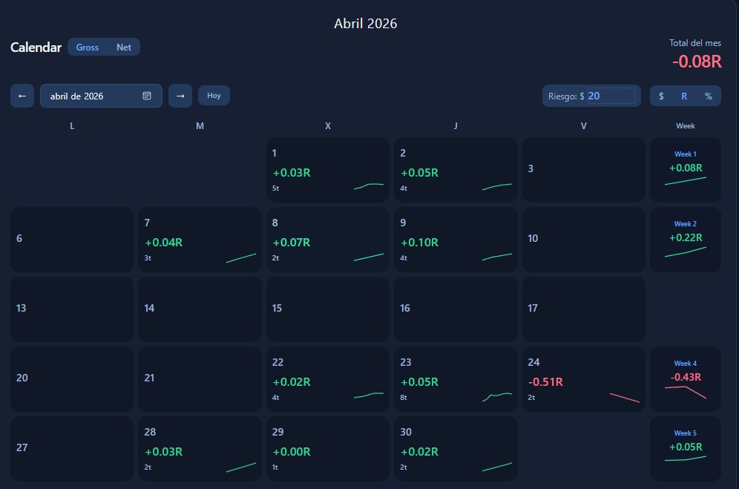Open day 22 cell with +0.02R
739x489 pixels.
pos(328,379)
